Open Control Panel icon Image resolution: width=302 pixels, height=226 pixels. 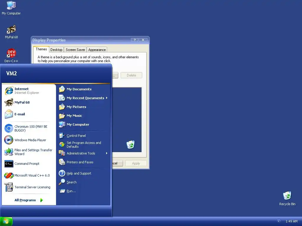pyautogui.click(x=62, y=136)
